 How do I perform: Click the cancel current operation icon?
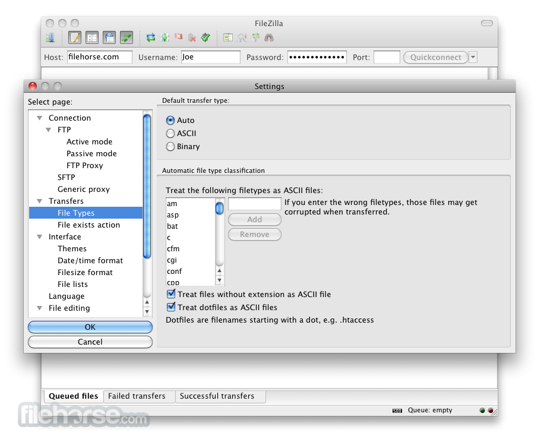click(178, 37)
